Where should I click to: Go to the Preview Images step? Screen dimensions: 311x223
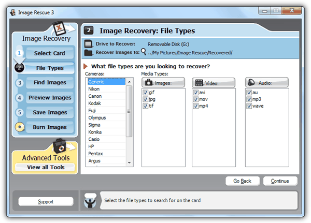(x=50, y=98)
